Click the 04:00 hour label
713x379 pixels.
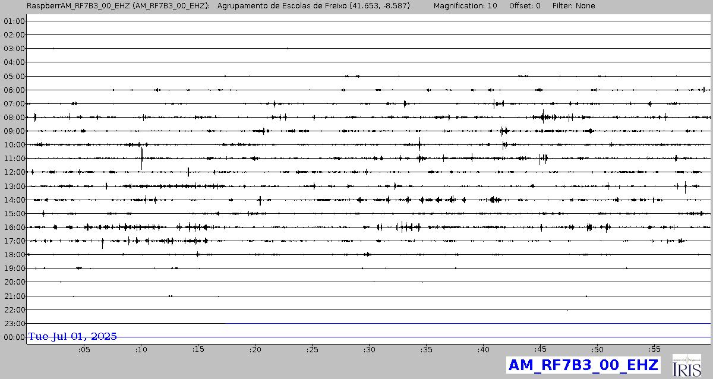pyautogui.click(x=14, y=62)
